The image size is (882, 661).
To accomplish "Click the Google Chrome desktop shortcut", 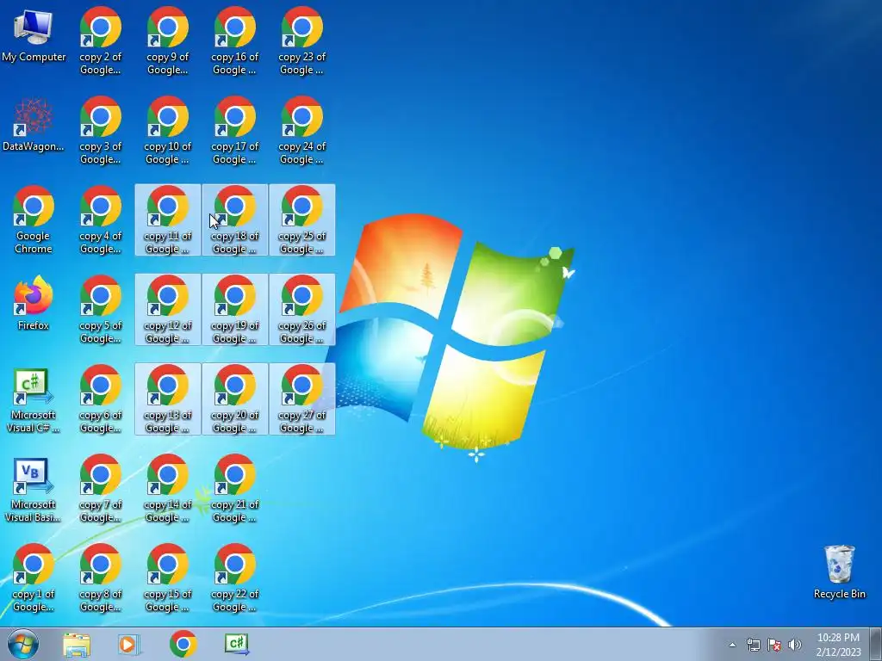I will point(34,219).
